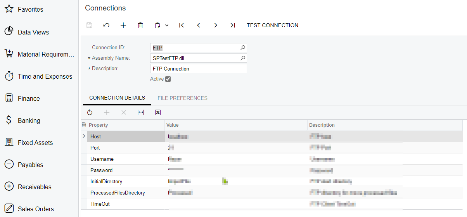
Task: Click the undo/cancel changes toolbar icon
Action: tap(106, 25)
